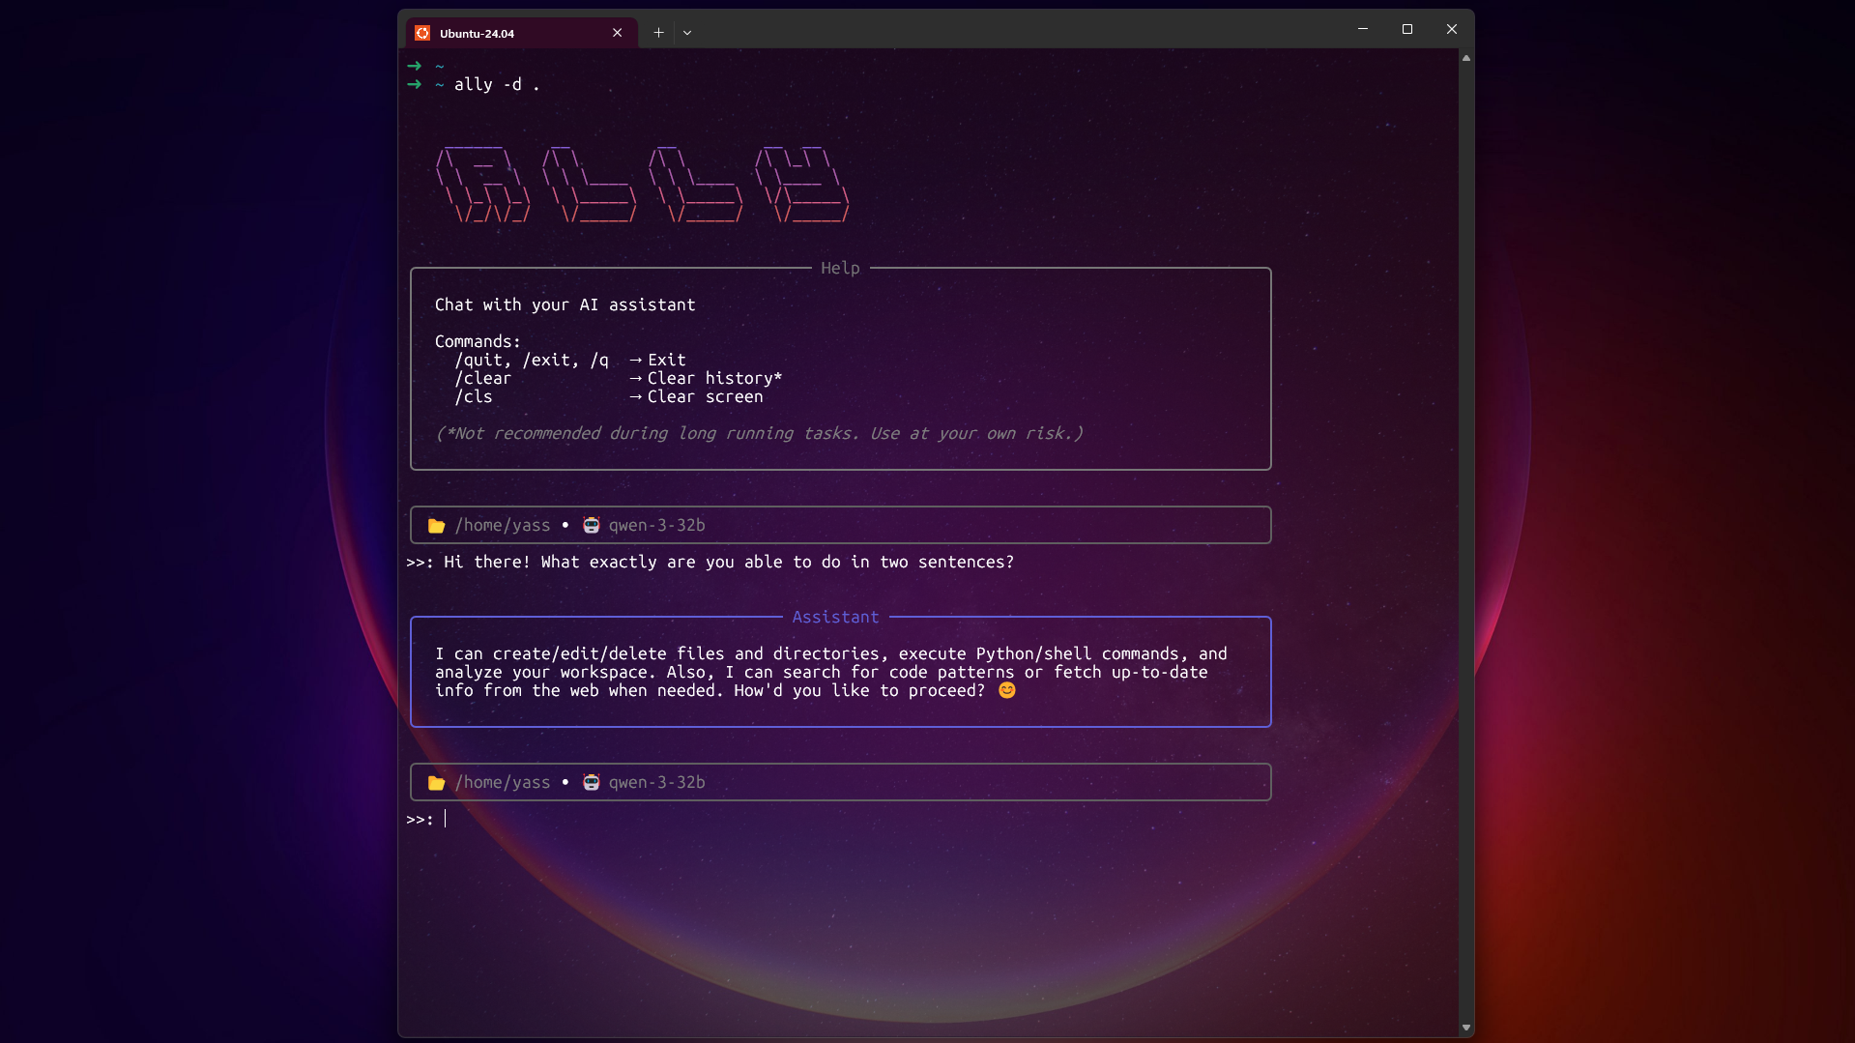The width and height of the screenshot is (1855, 1043).
Task: Click the Ubuntu logo icon in tab
Action: [x=422, y=33]
